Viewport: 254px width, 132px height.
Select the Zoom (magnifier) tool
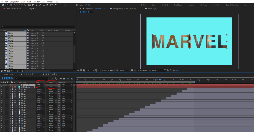(14, 5)
